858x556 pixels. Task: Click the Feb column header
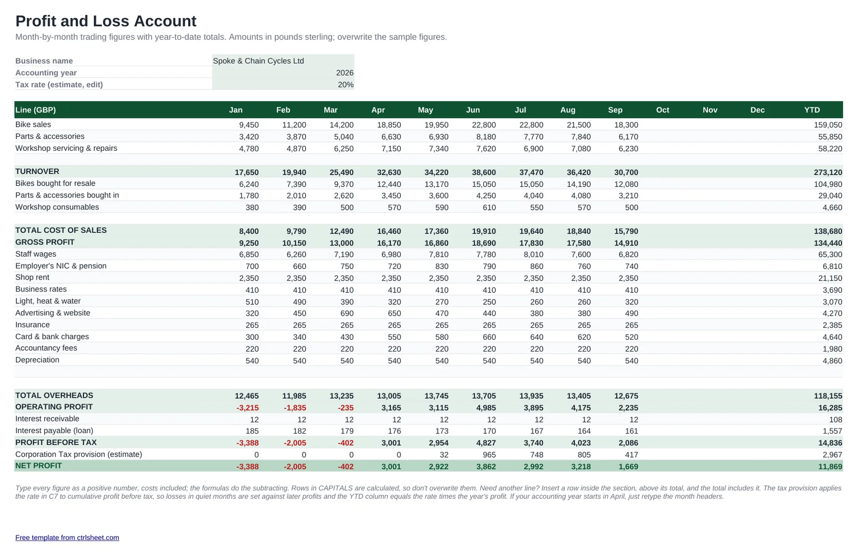coord(283,109)
